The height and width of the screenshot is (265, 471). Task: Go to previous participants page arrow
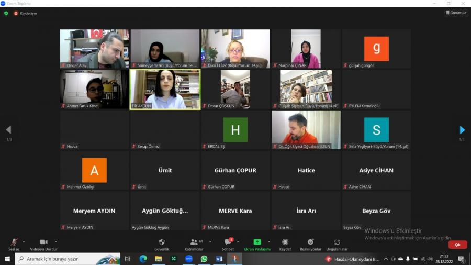point(8,130)
